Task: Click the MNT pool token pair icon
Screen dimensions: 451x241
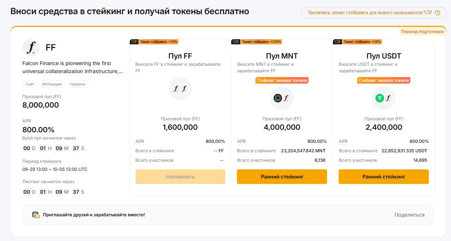Action: (x=282, y=98)
